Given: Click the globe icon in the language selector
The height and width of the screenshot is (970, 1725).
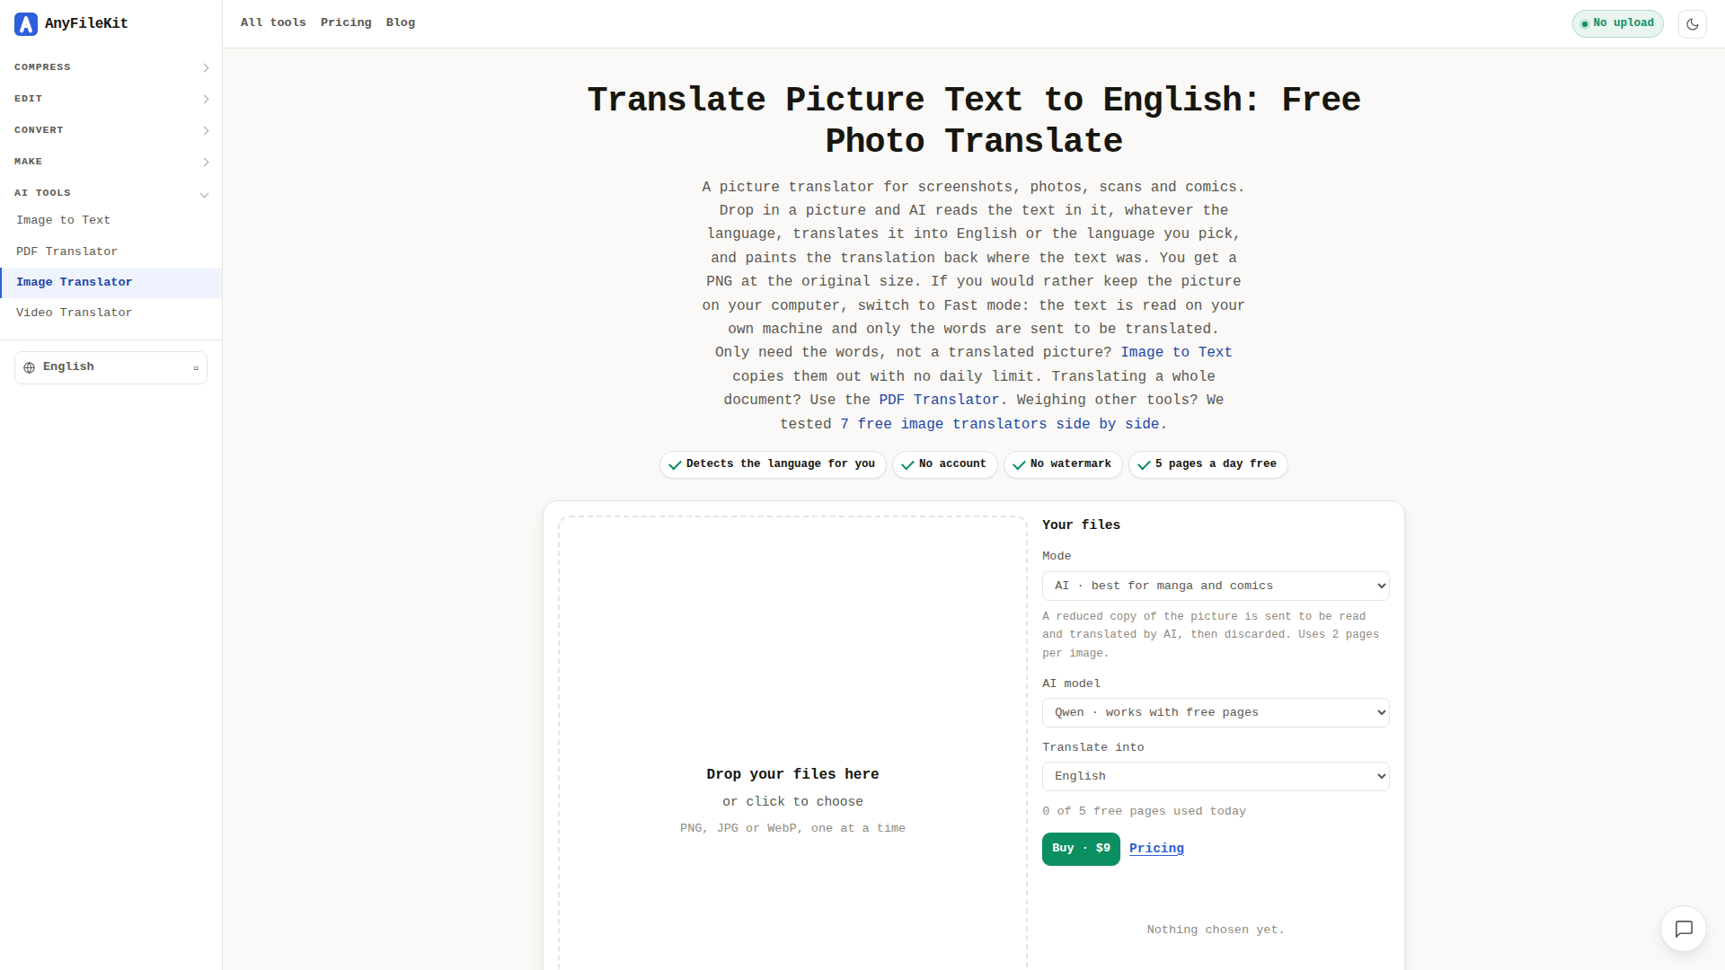Looking at the screenshot, I should [x=30, y=367].
